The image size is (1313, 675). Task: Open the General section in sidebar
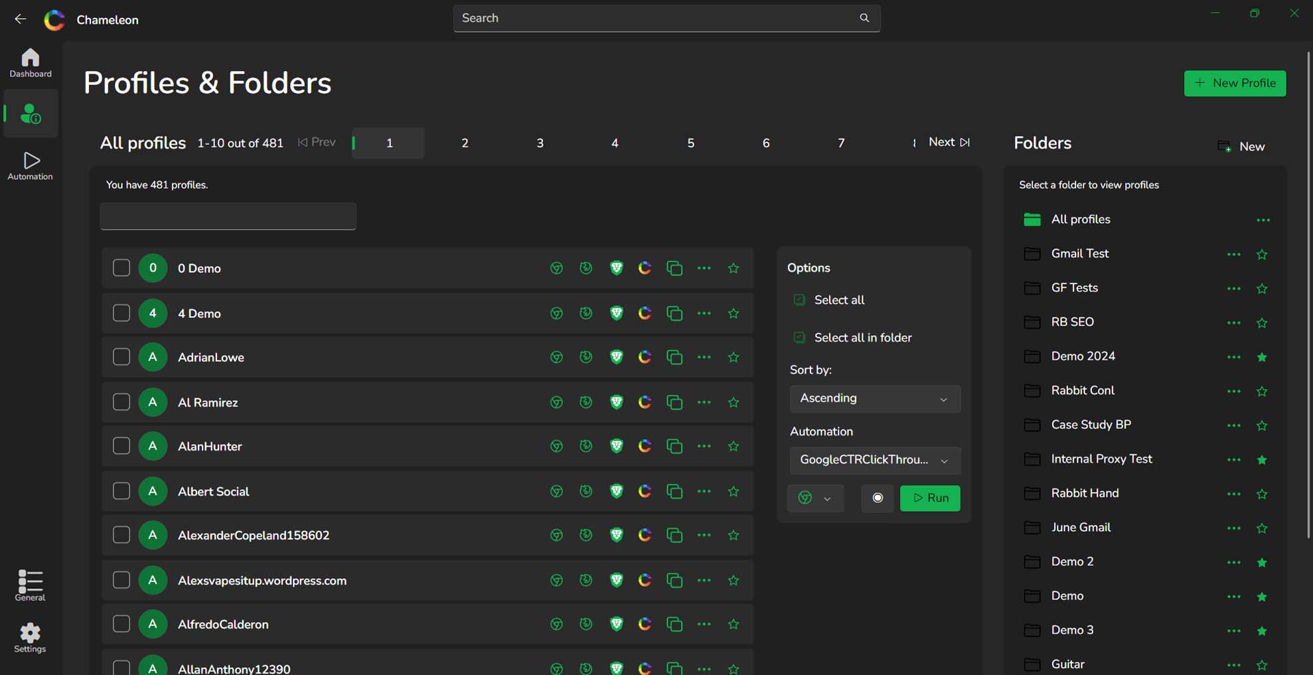point(31,585)
